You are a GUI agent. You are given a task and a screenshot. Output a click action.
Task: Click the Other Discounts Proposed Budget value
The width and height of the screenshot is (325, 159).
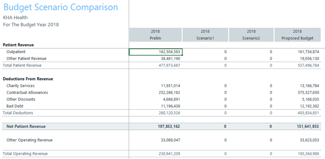coord(310,99)
